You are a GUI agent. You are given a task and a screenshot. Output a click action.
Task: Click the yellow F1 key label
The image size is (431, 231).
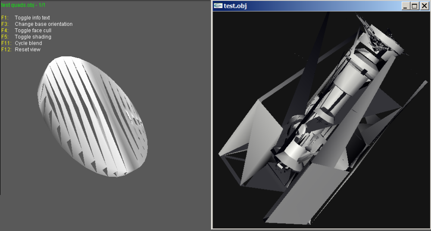tap(4, 18)
